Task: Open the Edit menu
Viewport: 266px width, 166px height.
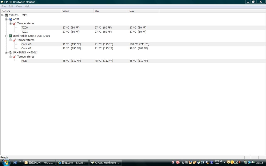Action: pyautogui.click(x=11, y=6)
